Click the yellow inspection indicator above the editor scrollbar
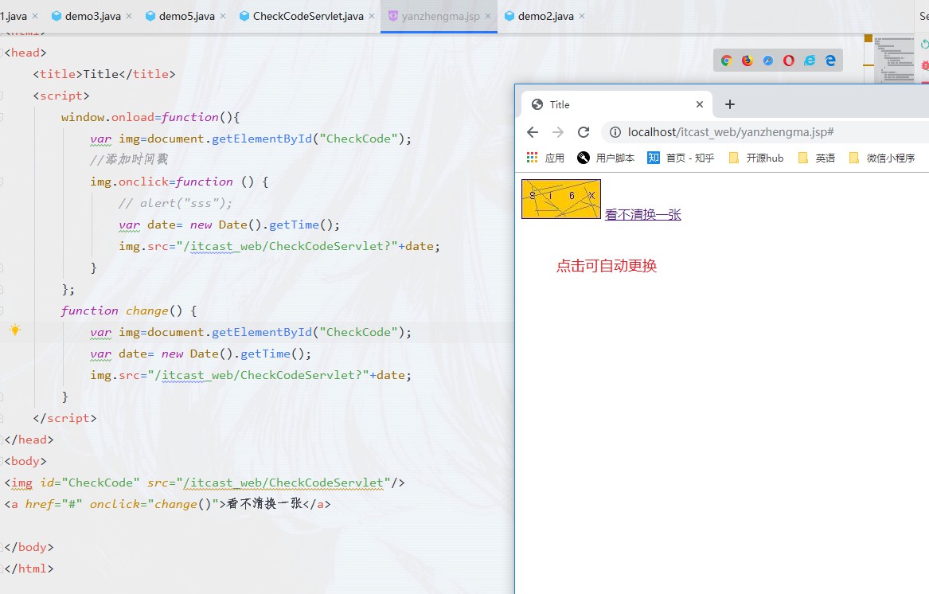 coord(868,38)
